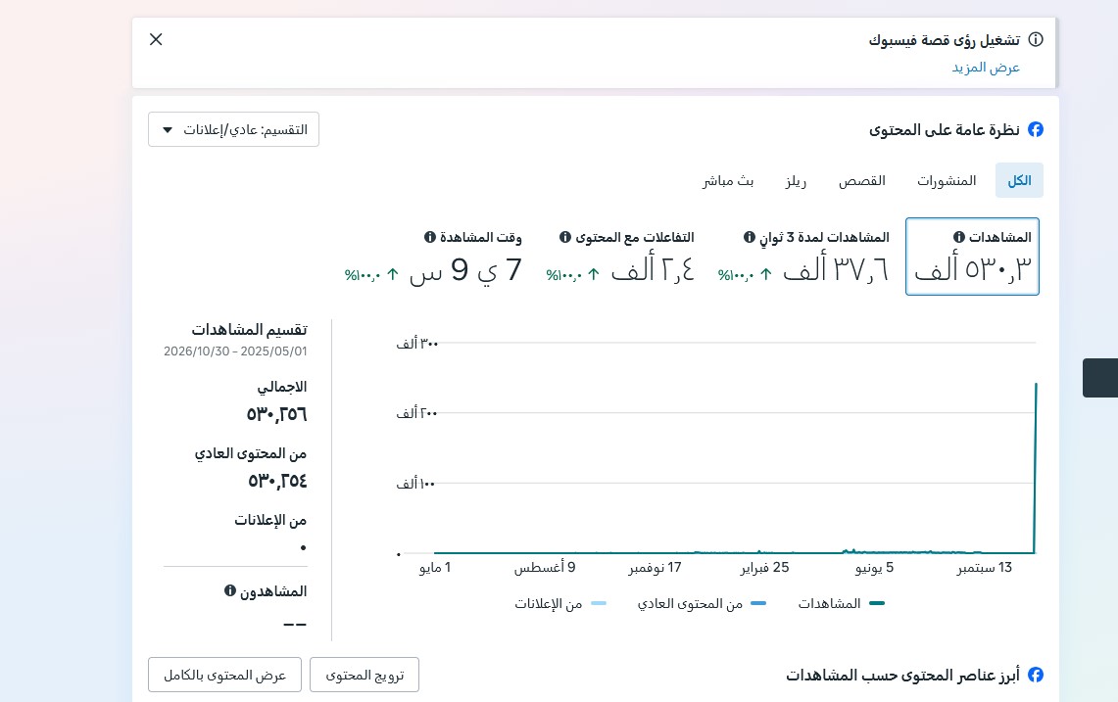Toggle the المشاهدات series in chart legend
The width and height of the screenshot is (1118, 702).
pyautogui.click(x=840, y=604)
